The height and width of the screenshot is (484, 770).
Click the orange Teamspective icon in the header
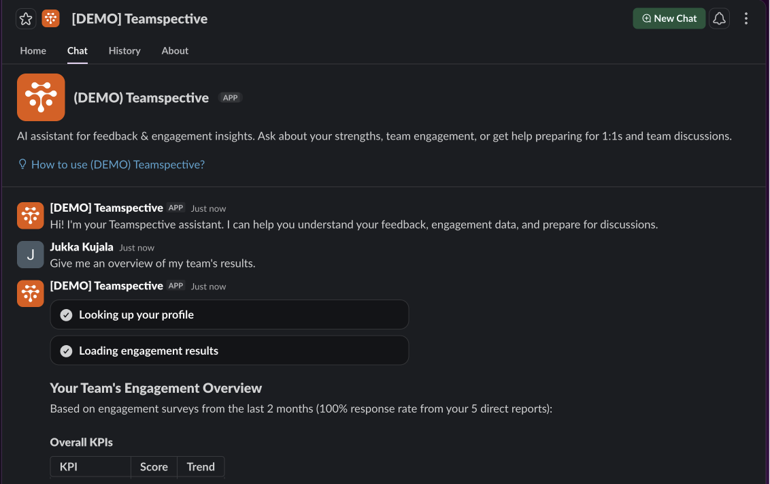click(50, 18)
